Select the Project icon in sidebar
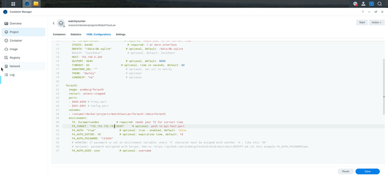 point(6,32)
